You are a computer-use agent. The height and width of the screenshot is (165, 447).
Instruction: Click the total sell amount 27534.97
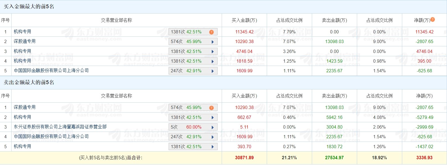click(334, 158)
